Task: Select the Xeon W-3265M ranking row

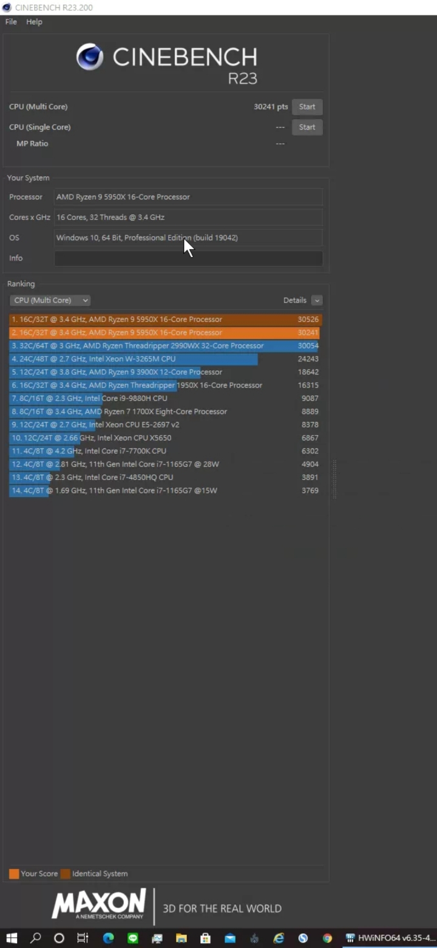Action: [166, 359]
